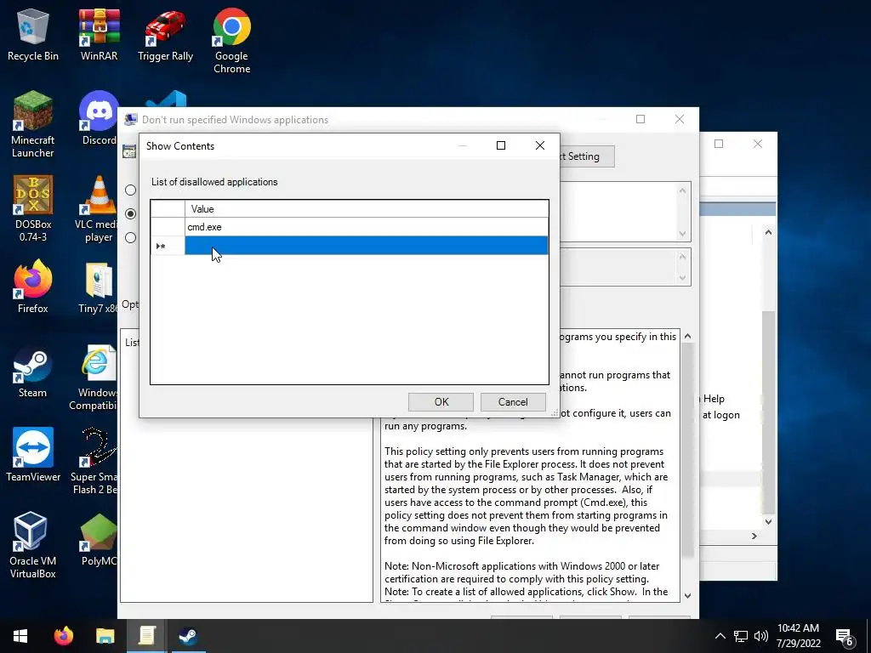Open the Tiny7 x86 desktop file
This screenshot has width=871, height=653.
coord(99,287)
